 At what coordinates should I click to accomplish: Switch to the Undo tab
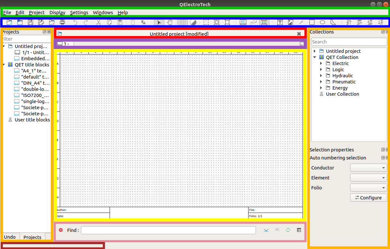point(10,237)
